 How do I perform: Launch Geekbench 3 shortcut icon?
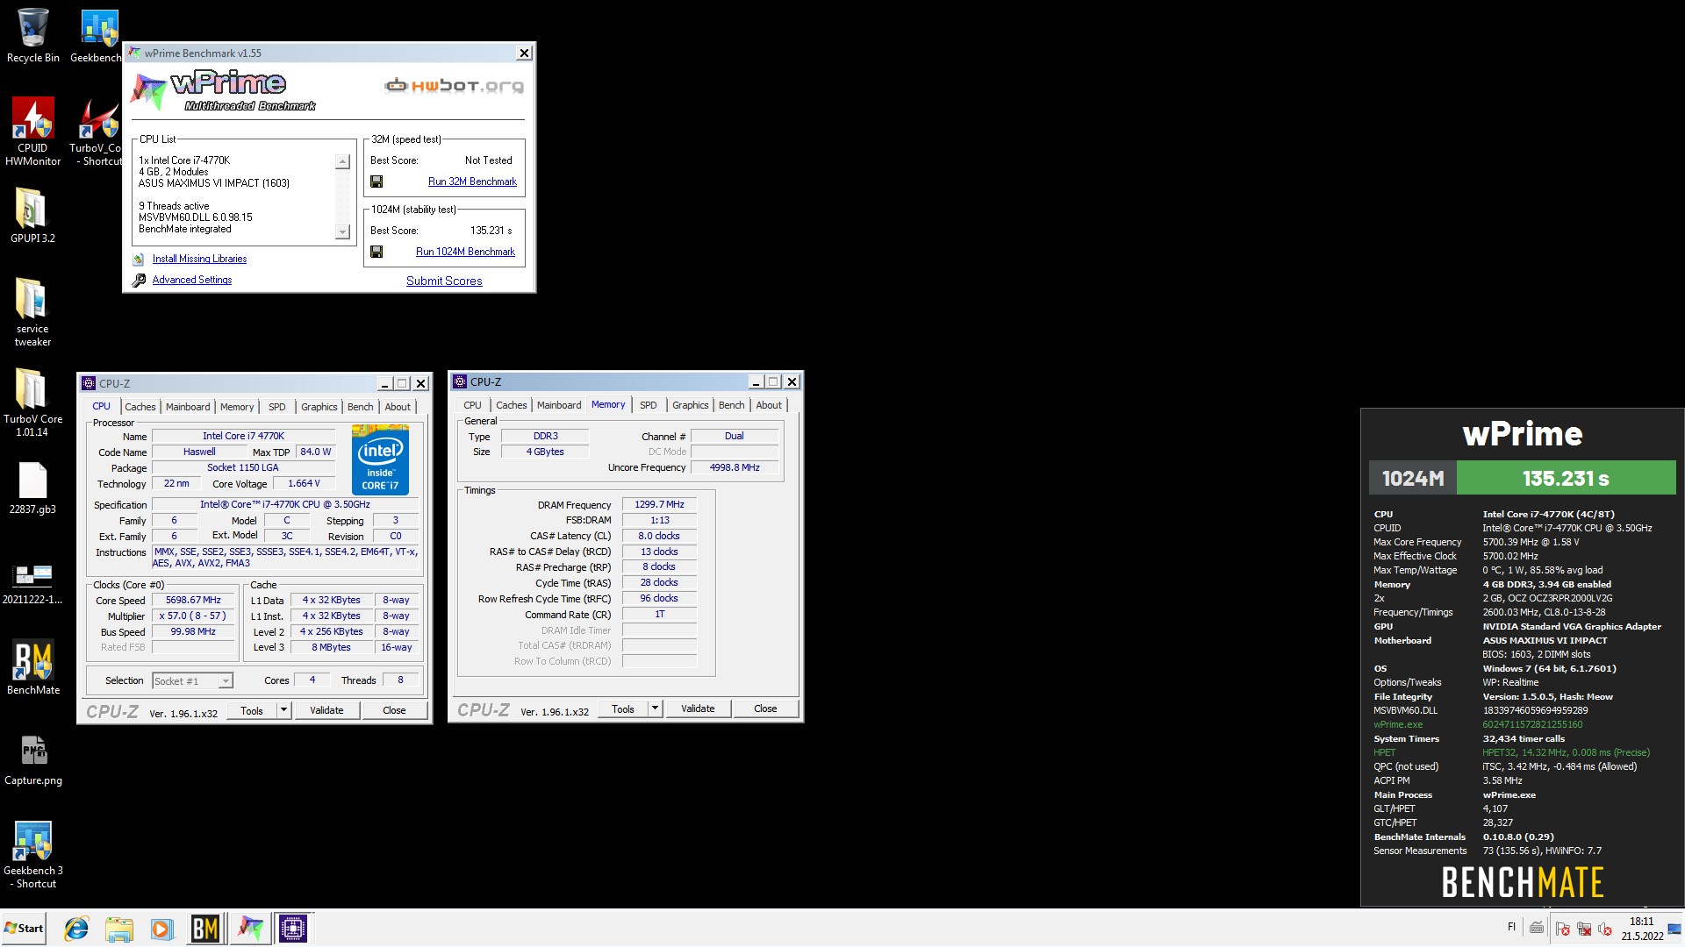(x=32, y=855)
